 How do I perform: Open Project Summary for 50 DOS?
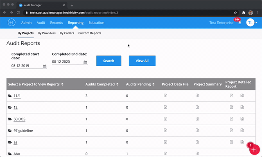click(197, 119)
